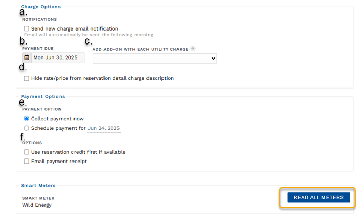The height and width of the screenshot is (219, 356).
Task: Click the Jun 24, 2025 scheduled date
Action: point(103,128)
